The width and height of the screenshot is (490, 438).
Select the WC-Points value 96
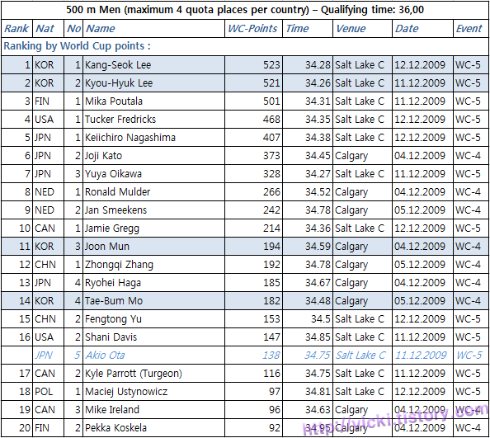tap(275, 409)
